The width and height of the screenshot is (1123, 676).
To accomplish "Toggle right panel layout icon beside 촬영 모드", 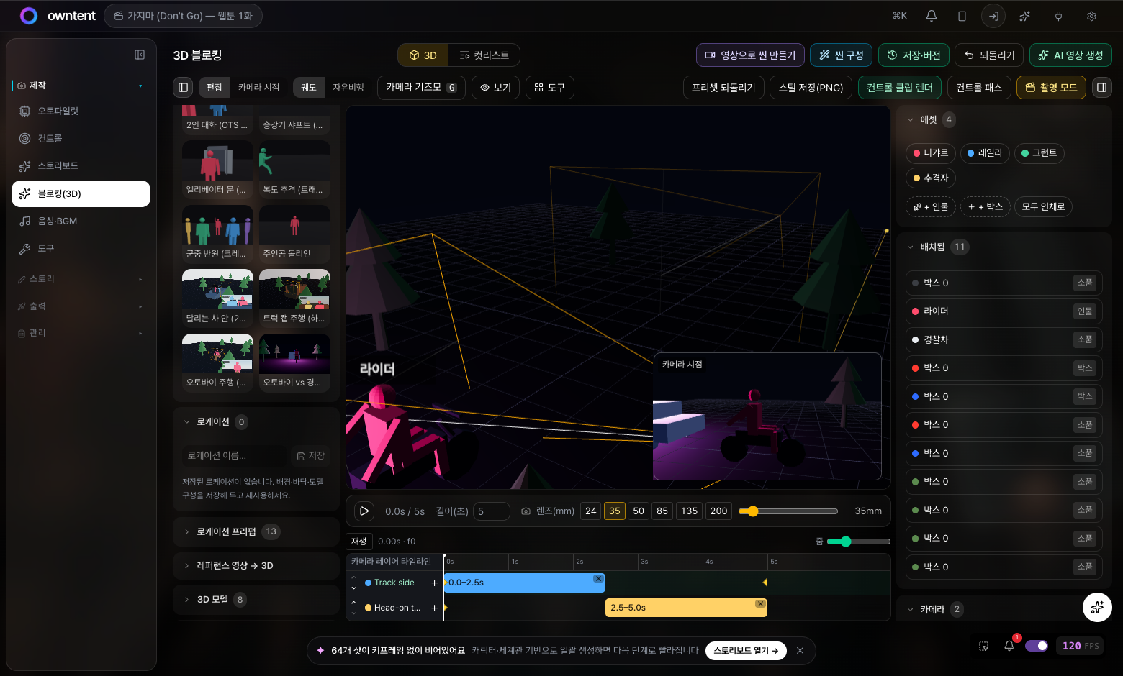I will tap(1101, 87).
